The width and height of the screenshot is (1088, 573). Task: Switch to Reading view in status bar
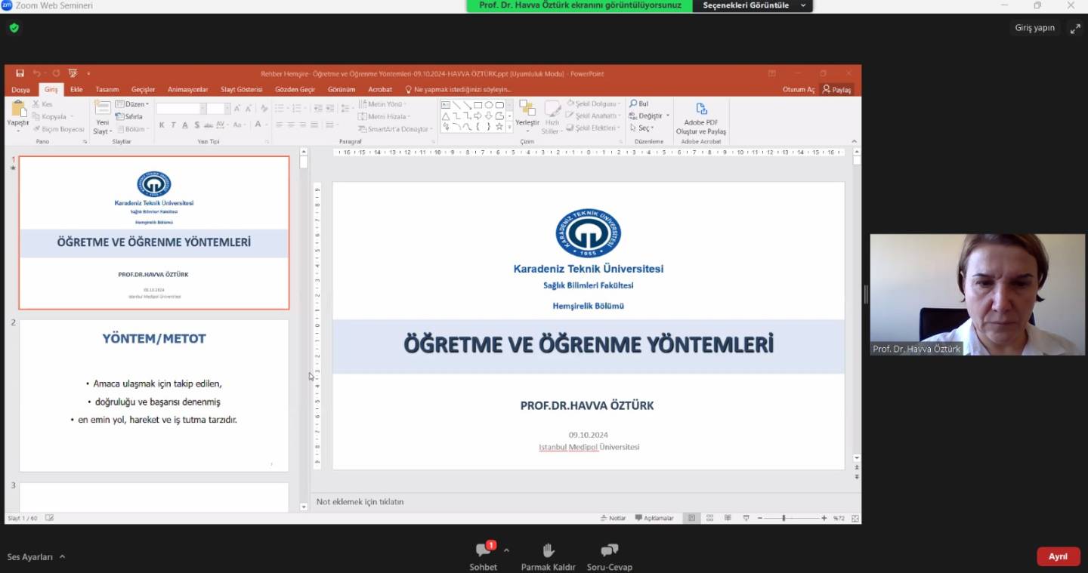[728, 518]
